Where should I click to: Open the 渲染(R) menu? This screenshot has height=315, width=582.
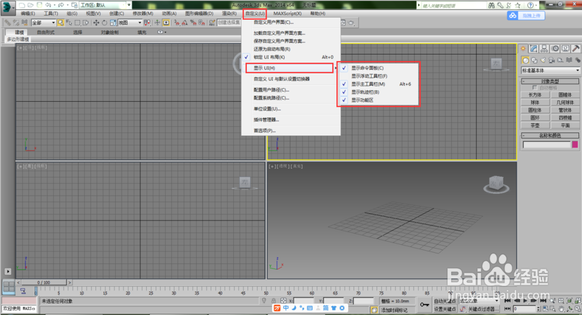229,13
